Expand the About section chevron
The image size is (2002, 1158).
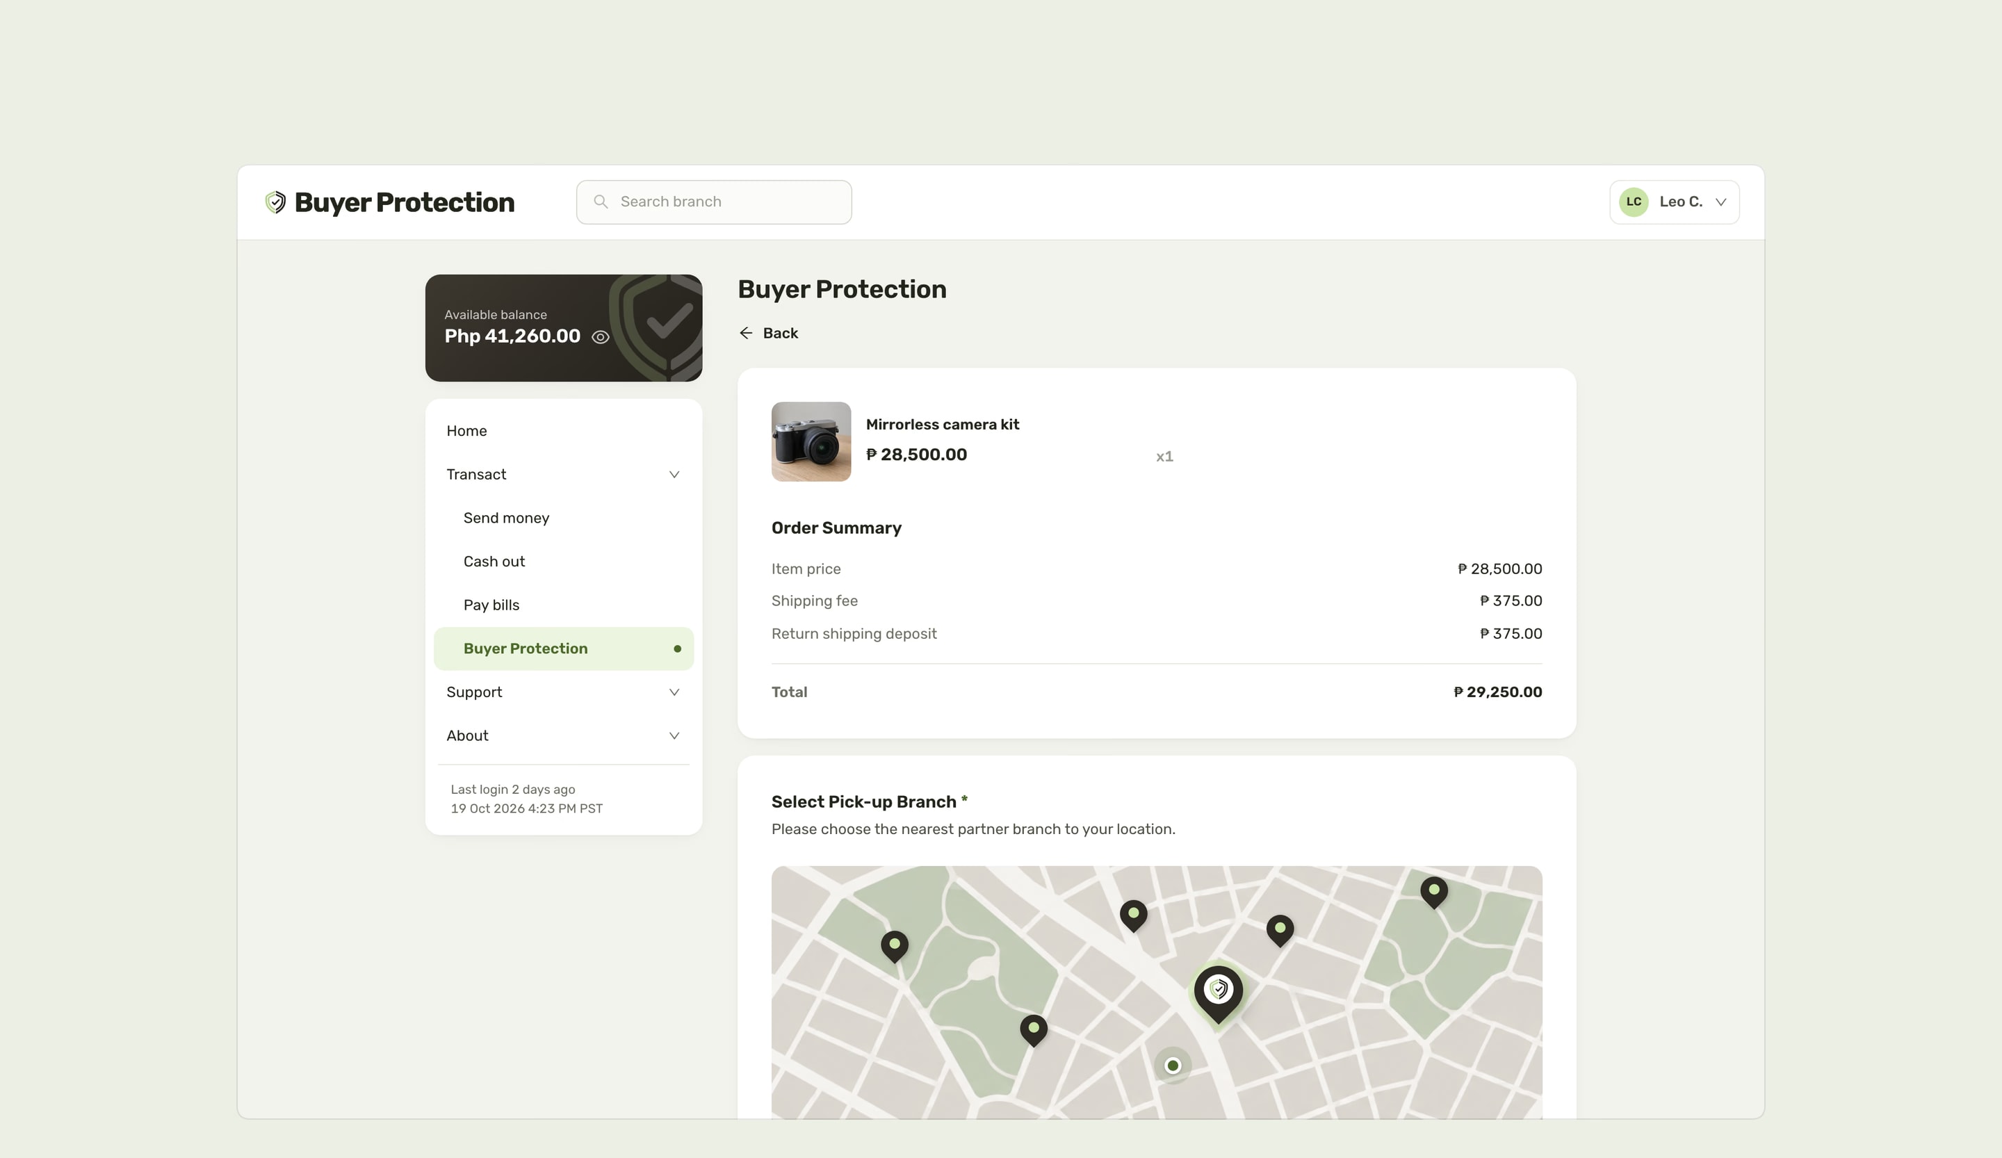pos(674,735)
